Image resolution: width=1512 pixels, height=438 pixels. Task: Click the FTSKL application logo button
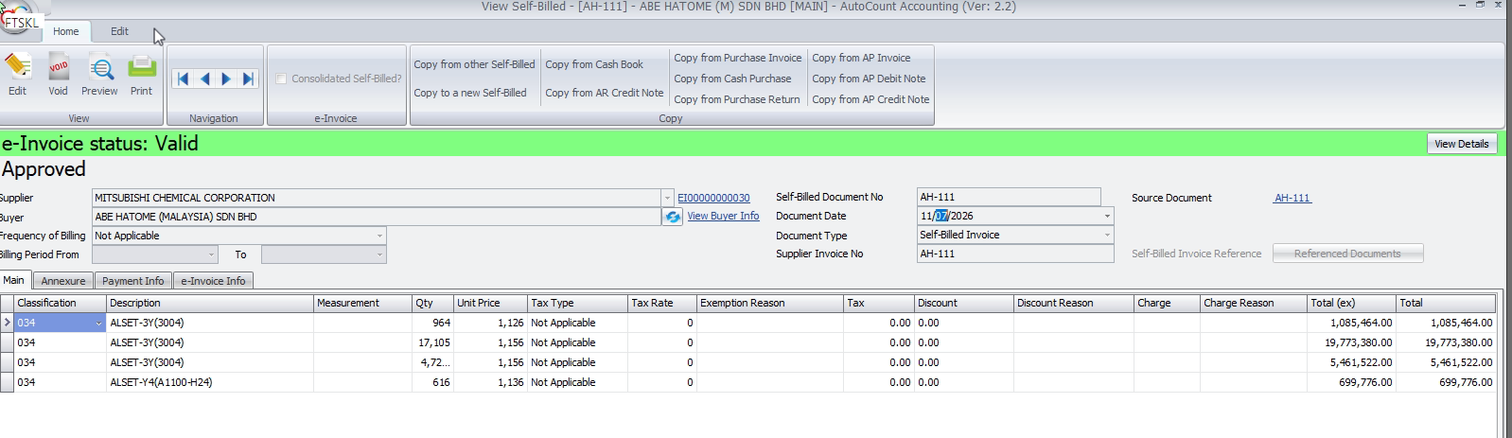tap(19, 19)
